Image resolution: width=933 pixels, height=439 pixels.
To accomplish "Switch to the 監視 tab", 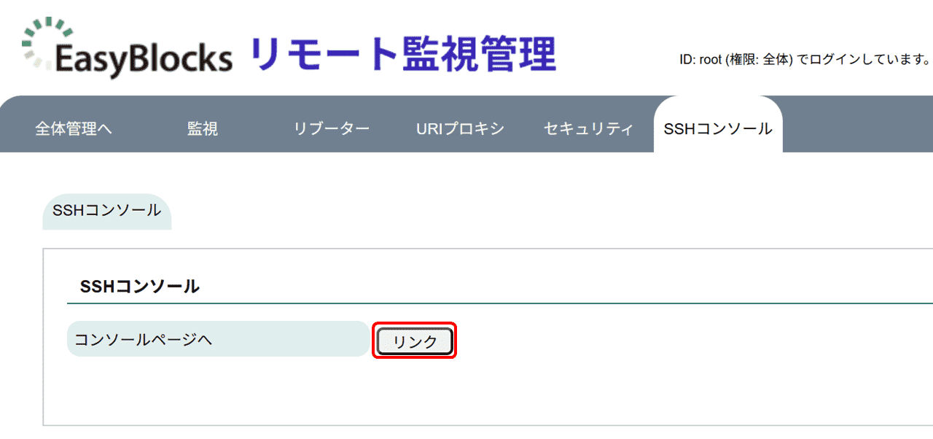I will coord(203,129).
